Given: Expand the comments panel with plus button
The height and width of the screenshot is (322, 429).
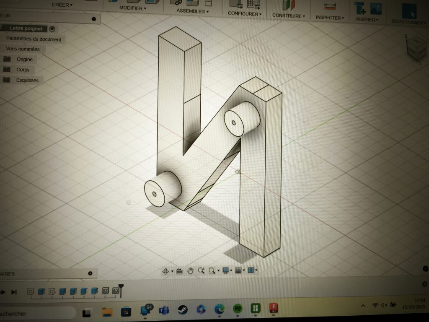Looking at the screenshot, I should coord(90,273).
